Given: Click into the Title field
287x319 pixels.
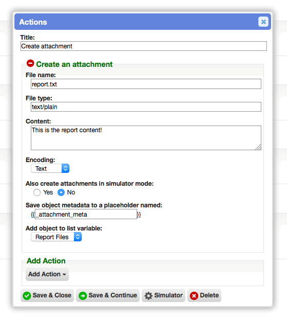Looking at the screenshot, I should [x=144, y=46].
